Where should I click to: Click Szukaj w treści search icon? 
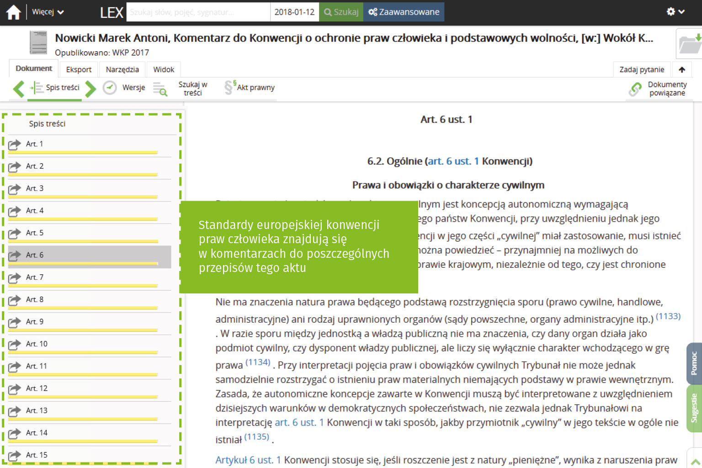click(x=160, y=89)
